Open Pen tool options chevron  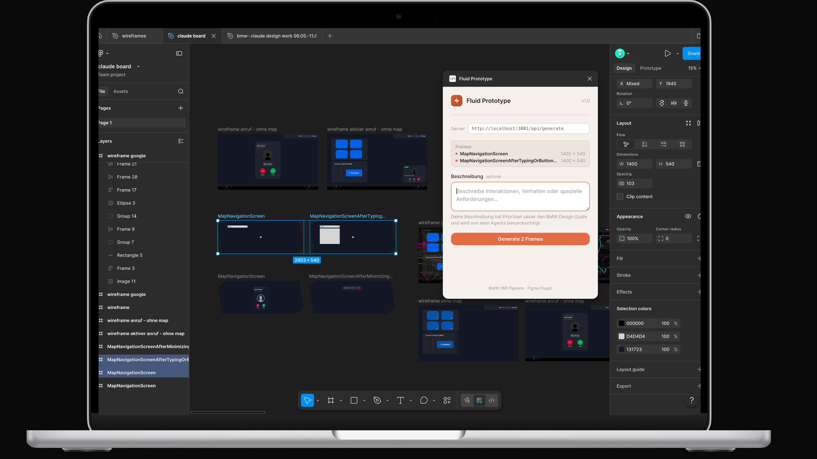387,400
